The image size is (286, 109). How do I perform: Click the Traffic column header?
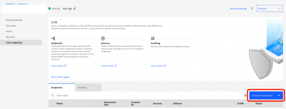coord(240,103)
